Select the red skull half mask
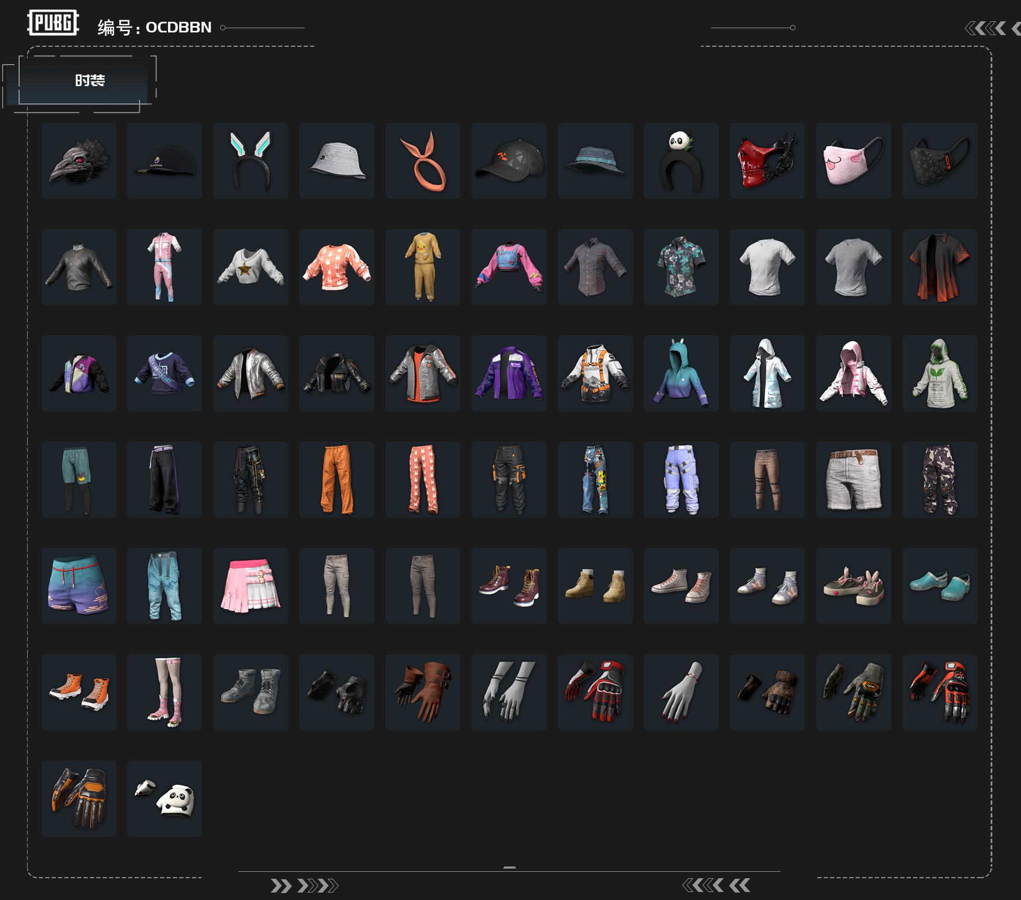1021x900 pixels. click(x=767, y=161)
